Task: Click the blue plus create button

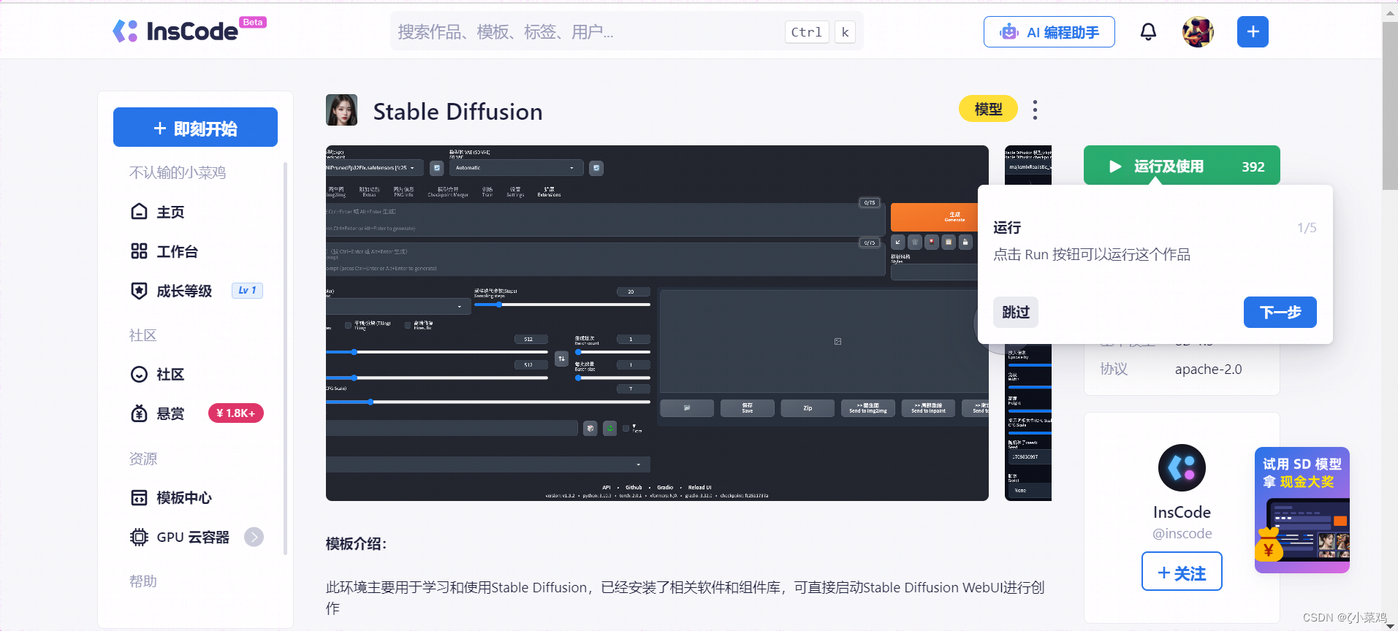Action: point(1253,31)
